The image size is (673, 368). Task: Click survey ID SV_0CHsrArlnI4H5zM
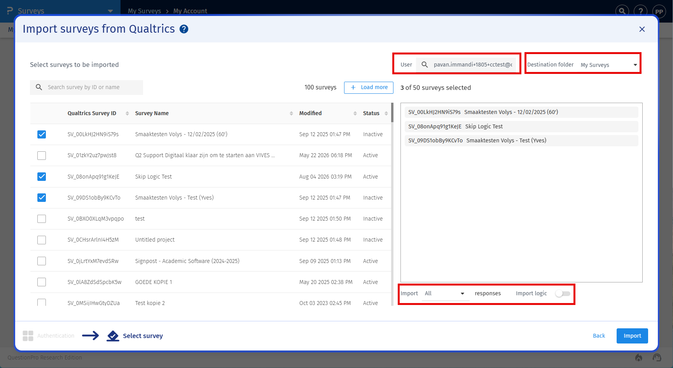[x=93, y=240]
